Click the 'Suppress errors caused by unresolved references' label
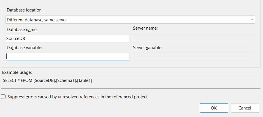Viewport: 263px width, 117px height. click(78, 97)
